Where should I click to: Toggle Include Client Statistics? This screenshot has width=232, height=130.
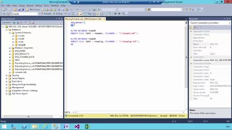tap(89, 14)
